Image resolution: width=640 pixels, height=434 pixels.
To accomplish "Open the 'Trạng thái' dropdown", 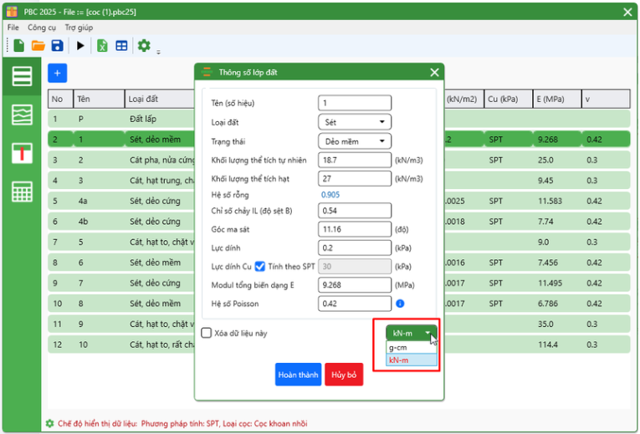I will click(355, 141).
